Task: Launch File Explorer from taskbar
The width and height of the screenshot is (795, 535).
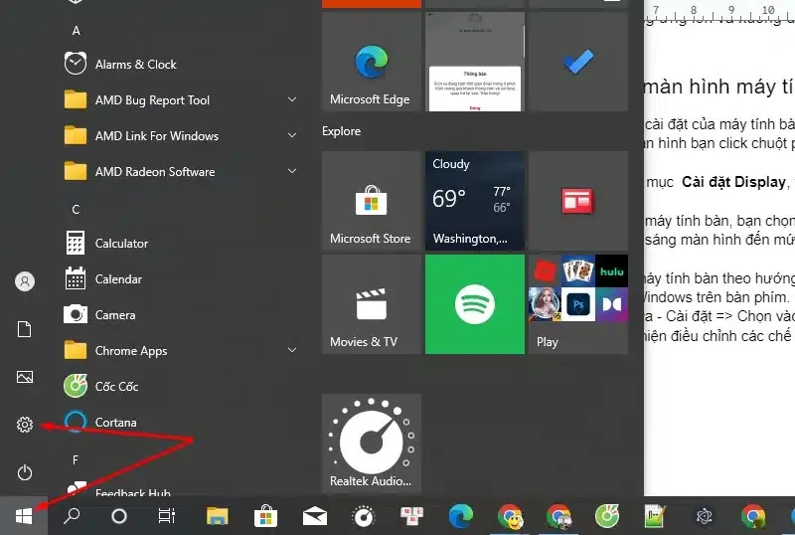Action: pos(217,516)
